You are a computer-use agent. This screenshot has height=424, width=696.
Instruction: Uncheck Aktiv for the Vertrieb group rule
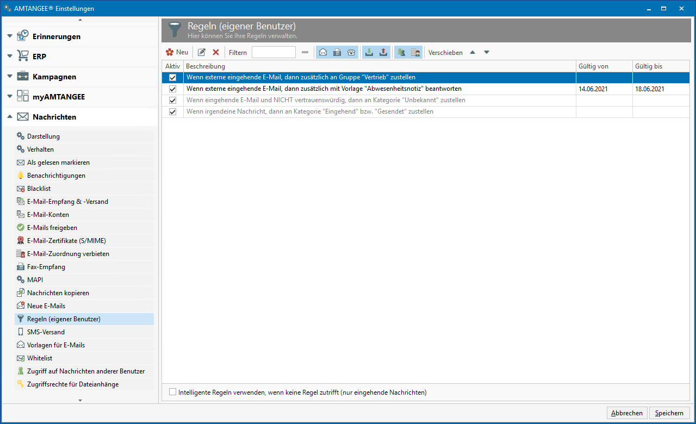173,78
